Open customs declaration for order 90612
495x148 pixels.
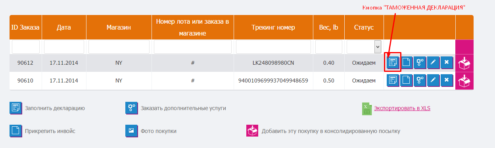(x=393, y=62)
